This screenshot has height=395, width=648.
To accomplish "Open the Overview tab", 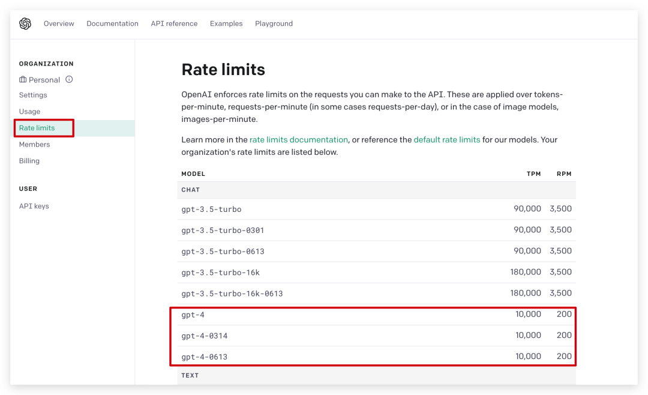I will (59, 23).
